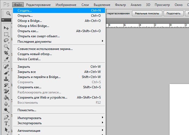This screenshot has height=135, width=189.
Task: Select the Eyedropper tool
Action: tap(6, 59)
